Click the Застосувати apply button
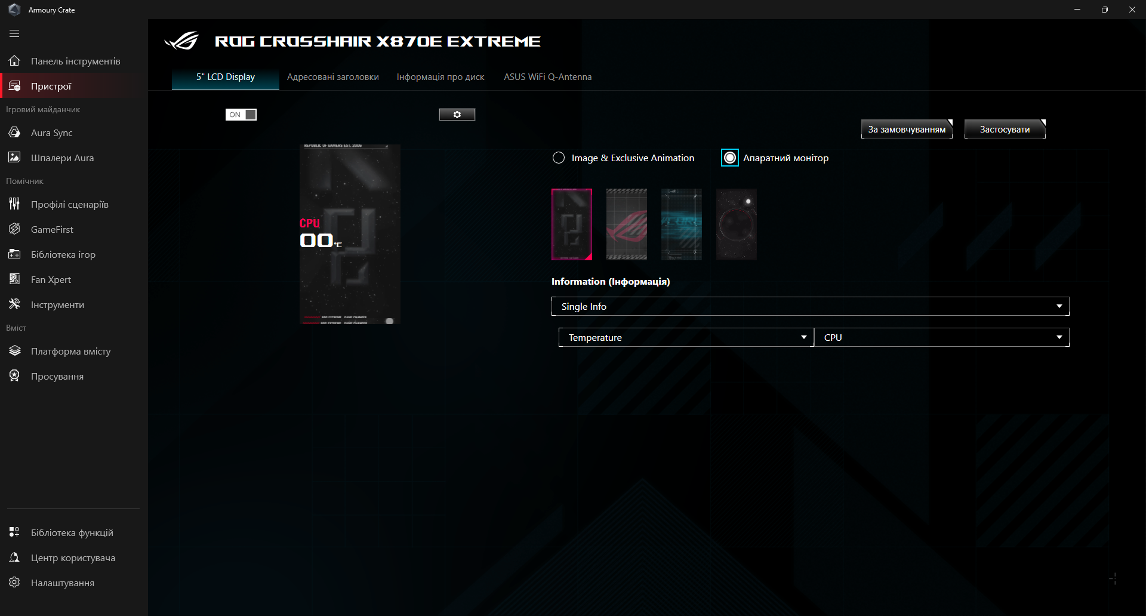The width and height of the screenshot is (1146, 616). click(1005, 129)
